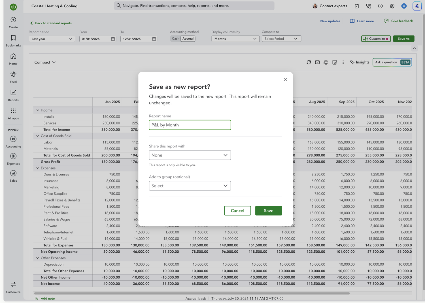Open the account avatar A icon
The image size is (425, 303).
pos(404,6)
